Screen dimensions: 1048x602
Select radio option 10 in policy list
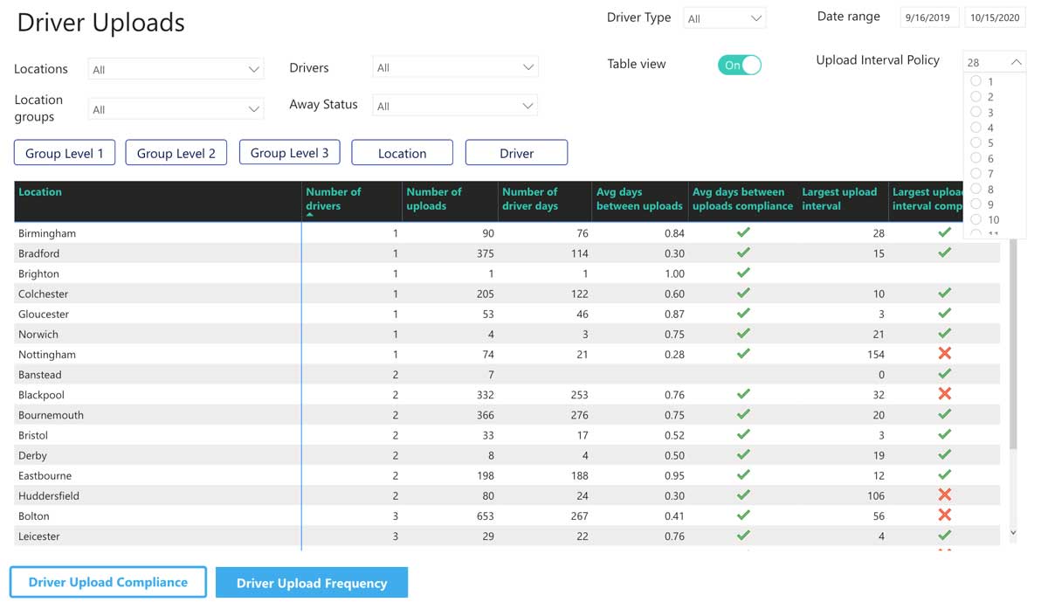(976, 219)
